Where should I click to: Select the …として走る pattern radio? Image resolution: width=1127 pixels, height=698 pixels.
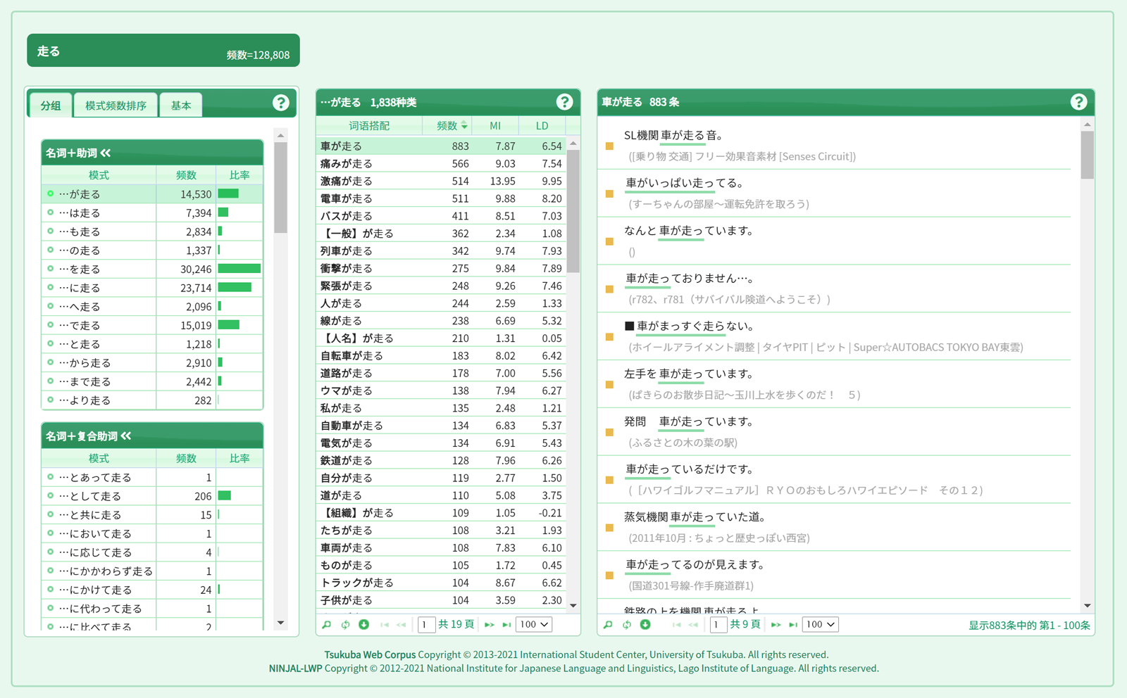point(50,495)
